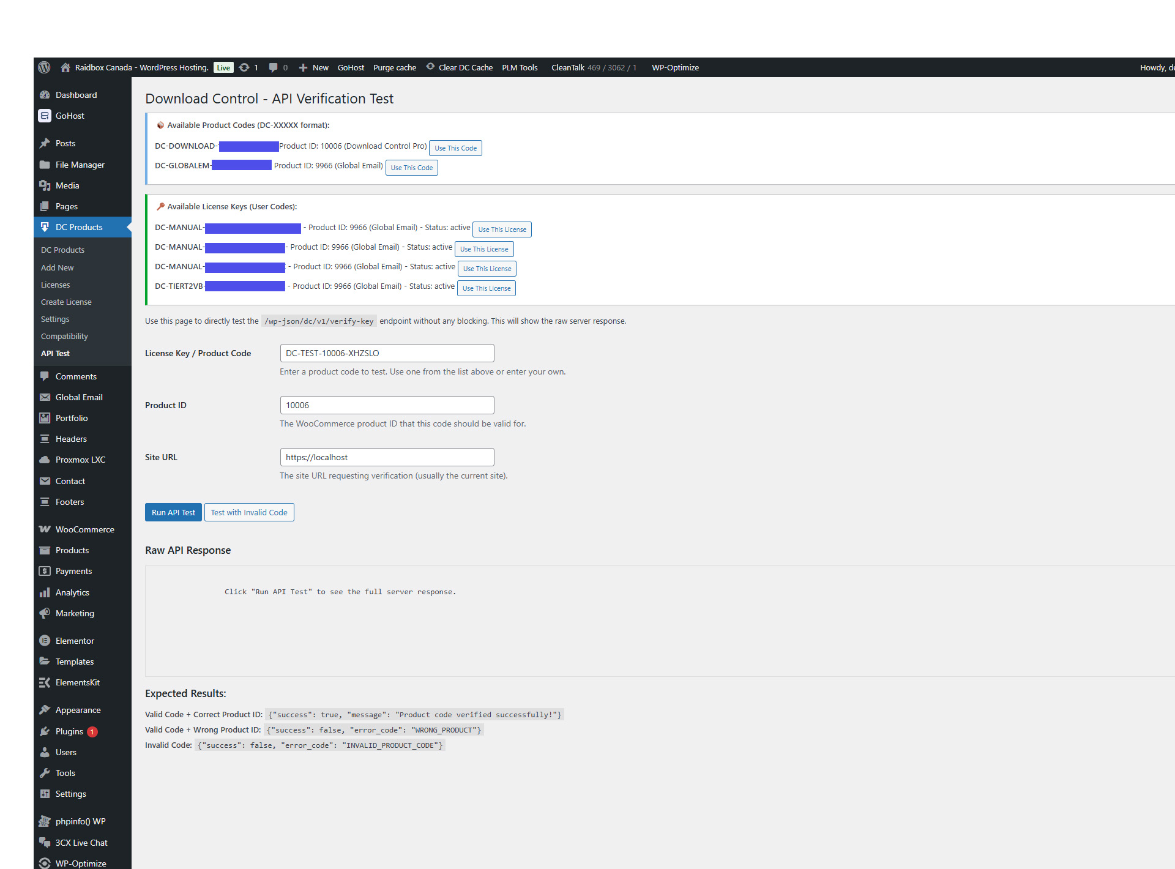Screen dimensions: 1175x869
Task: Click the WooCommerce sidebar icon
Action: (45, 529)
